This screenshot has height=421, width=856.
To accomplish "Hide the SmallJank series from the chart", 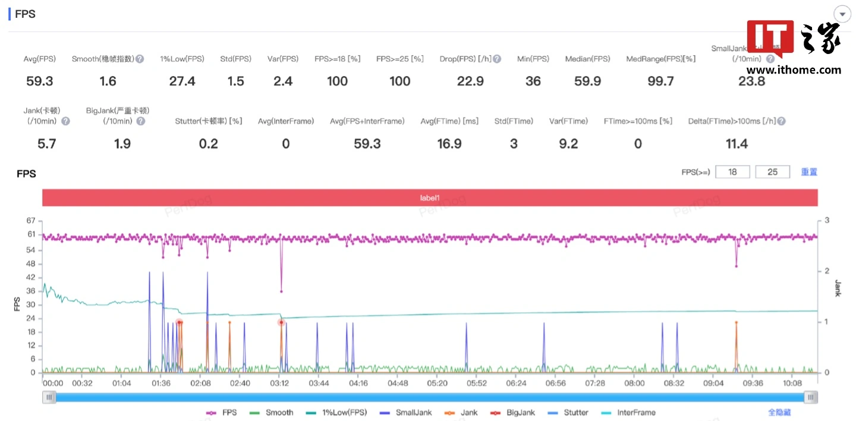I will click(x=406, y=413).
